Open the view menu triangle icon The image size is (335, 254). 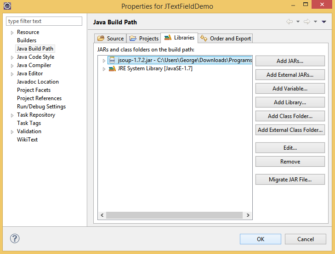pyautogui.click(x=324, y=22)
